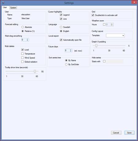Enable Temperature in Multi delete
Screen dimensions: 138x141
22,54
